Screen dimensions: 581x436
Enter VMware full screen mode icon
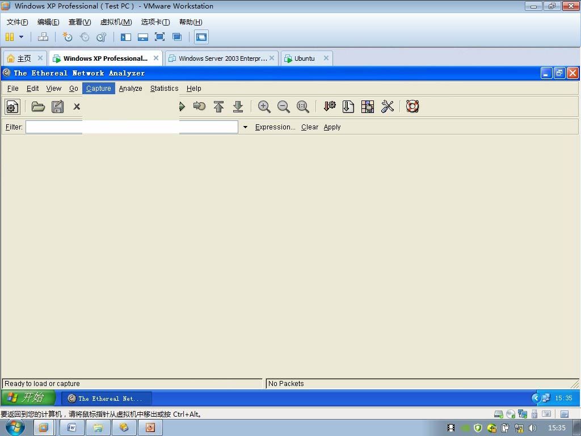pyautogui.click(x=159, y=37)
